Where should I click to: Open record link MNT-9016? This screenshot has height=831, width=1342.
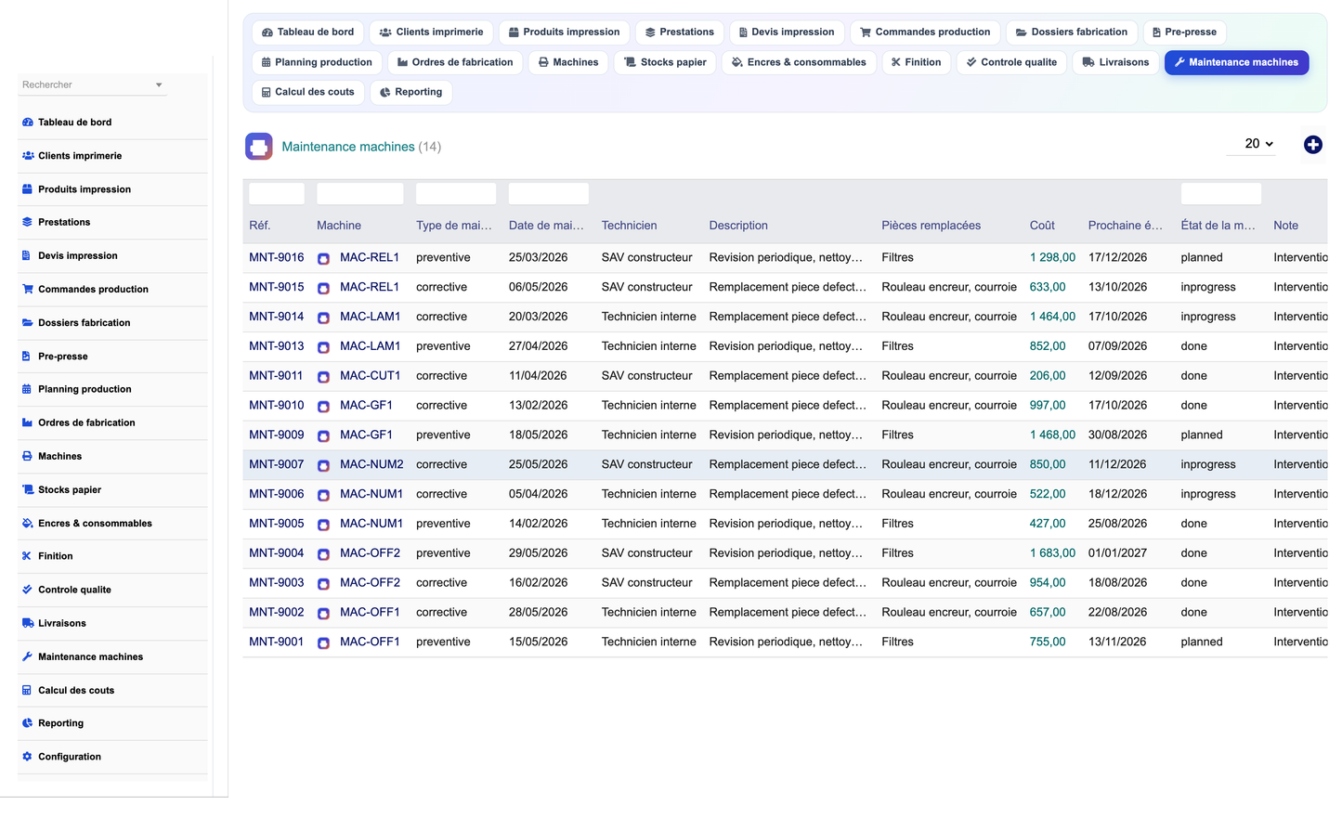[x=277, y=258]
